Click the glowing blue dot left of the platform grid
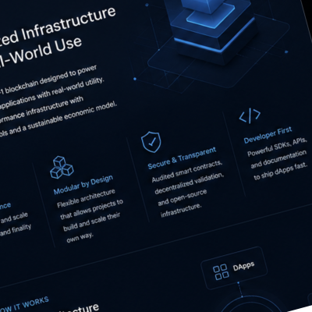This screenshot has height=312, width=312. pyautogui.click(x=135, y=79)
